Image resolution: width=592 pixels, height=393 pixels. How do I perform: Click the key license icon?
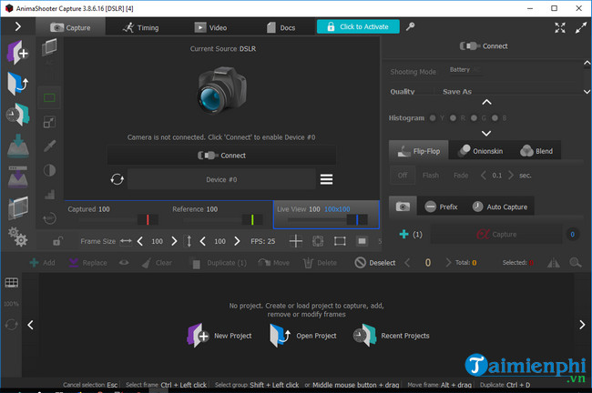pyautogui.click(x=410, y=26)
